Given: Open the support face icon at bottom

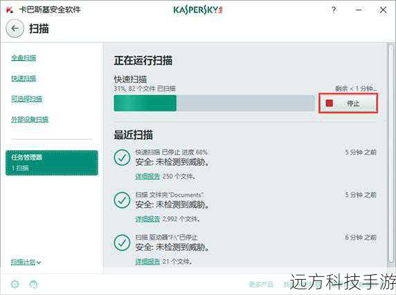Looking at the screenshot, I should (33, 284).
